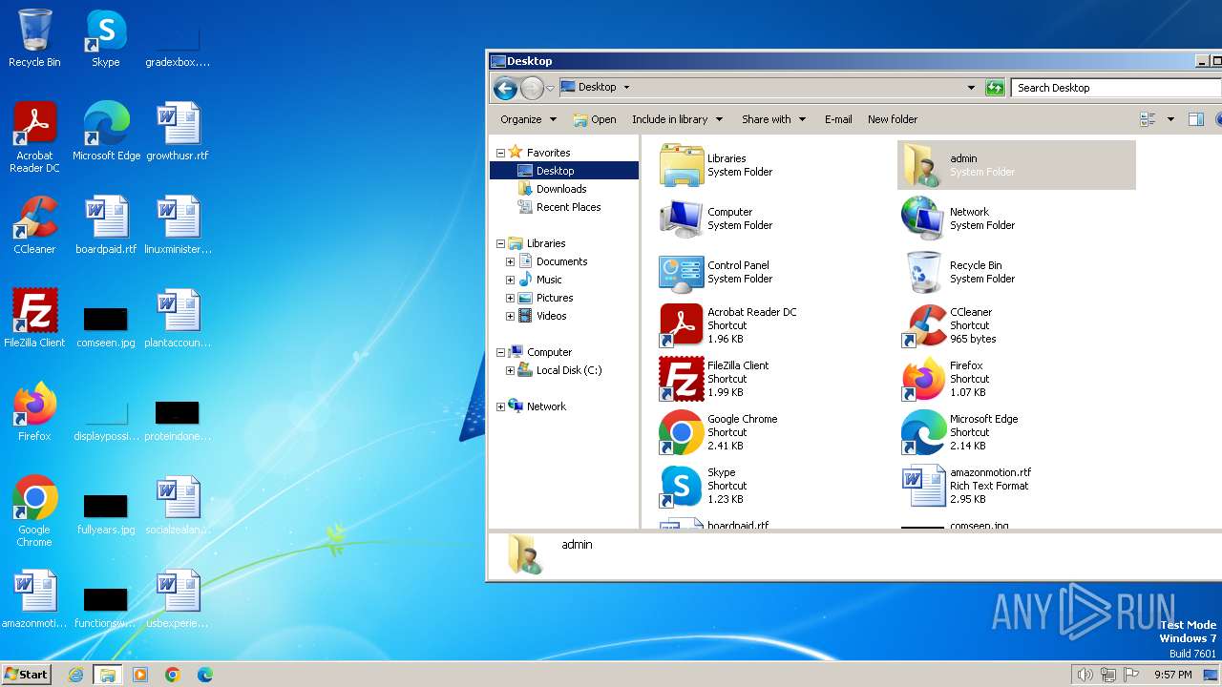
Task: Select Desktop in the navigation pane
Action: (564, 171)
